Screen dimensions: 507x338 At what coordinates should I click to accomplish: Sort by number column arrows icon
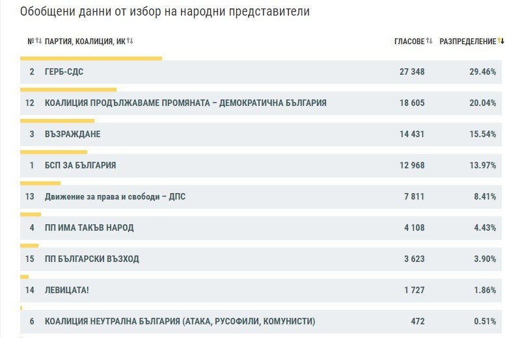coord(39,41)
